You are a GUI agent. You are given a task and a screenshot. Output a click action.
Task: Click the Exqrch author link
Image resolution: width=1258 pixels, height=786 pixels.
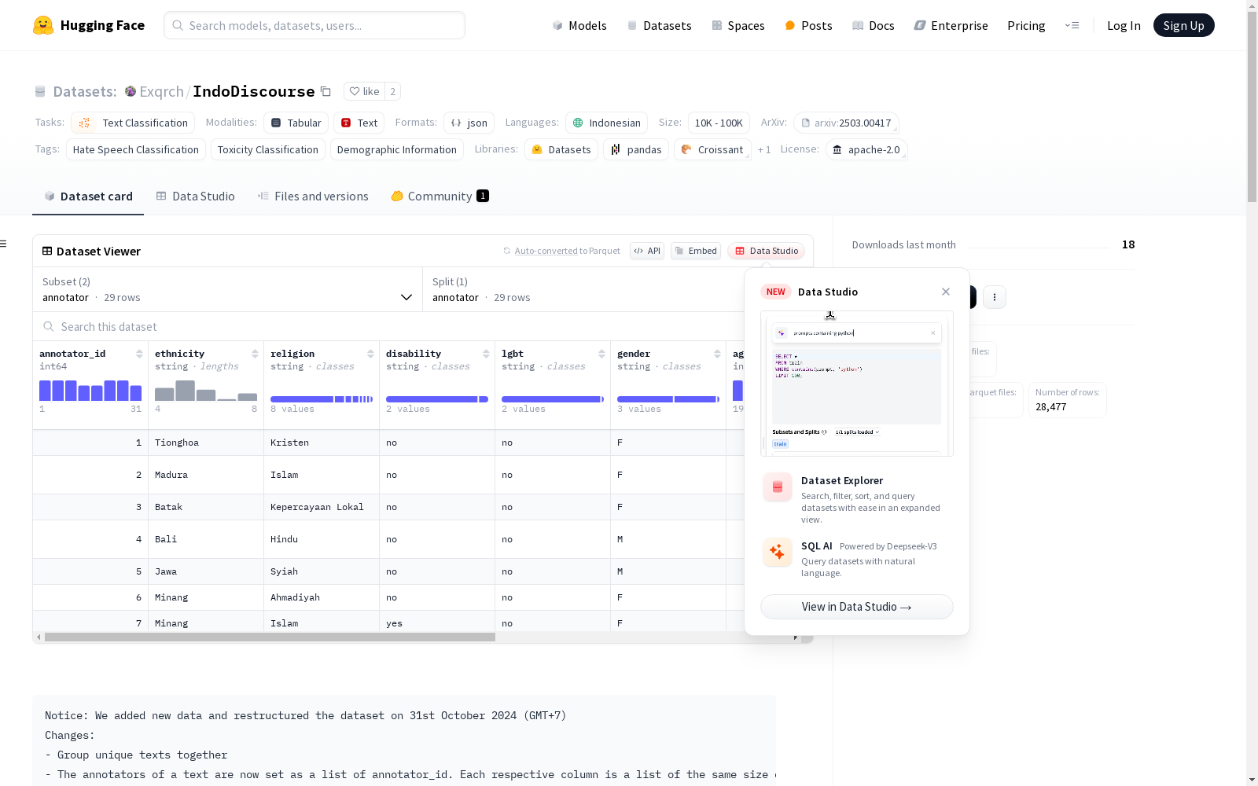161,91
